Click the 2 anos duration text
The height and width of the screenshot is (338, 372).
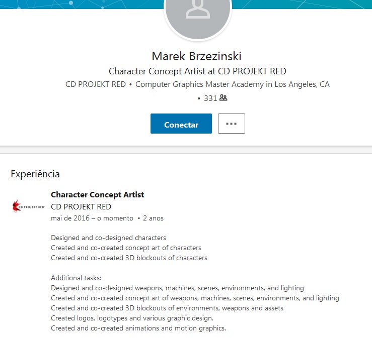(x=153, y=218)
